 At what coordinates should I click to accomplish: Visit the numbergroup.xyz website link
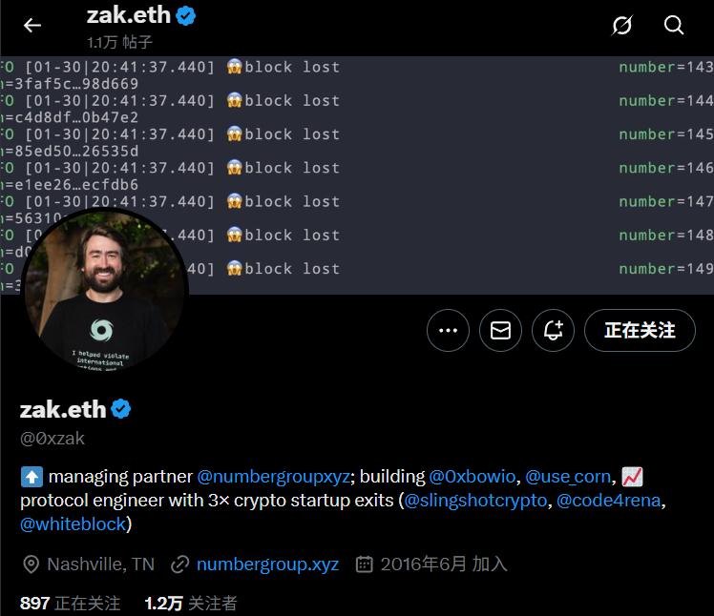pyautogui.click(x=267, y=565)
